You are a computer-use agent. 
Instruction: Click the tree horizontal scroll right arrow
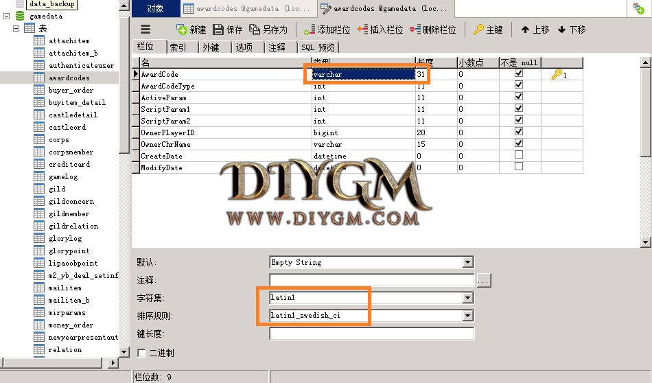point(113,362)
